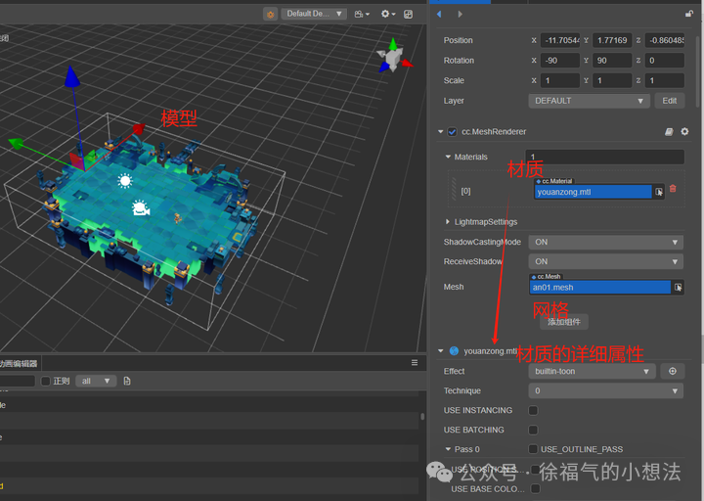Uncheck the cc.MeshRenderer enabled checkbox
This screenshot has height=501, width=704.
click(x=452, y=132)
